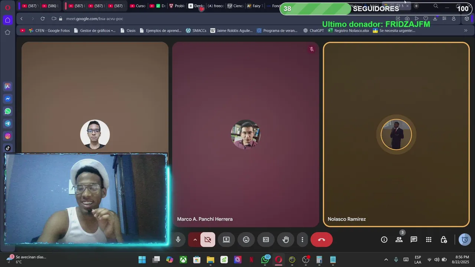Select Marco A. Panchi Herrera's avatar tile

pyautogui.click(x=245, y=134)
